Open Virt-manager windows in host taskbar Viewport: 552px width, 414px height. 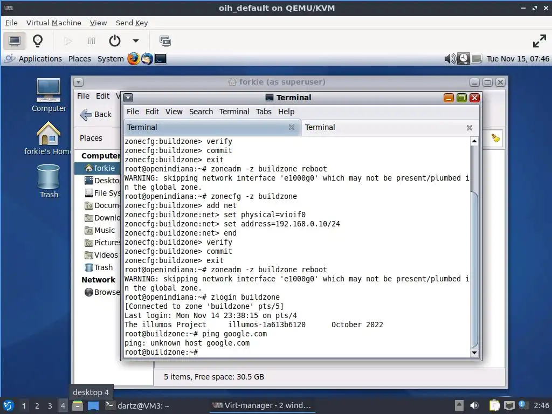(262, 405)
